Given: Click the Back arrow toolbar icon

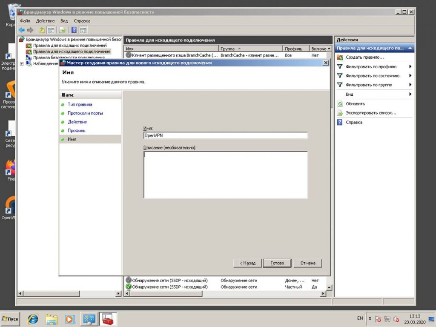Looking at the screenshot, I should [21, 30].
